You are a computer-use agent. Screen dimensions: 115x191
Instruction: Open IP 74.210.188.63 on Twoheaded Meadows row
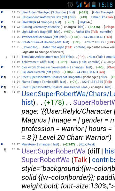94,37
